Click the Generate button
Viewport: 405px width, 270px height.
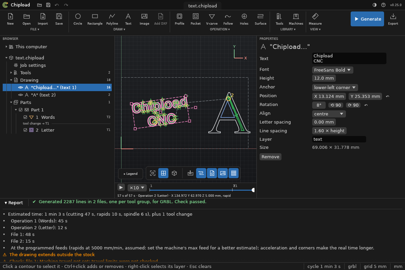click(367, 19)
